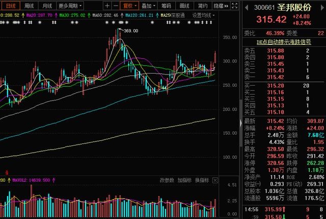Image resolution: width=326 pixels, height=219 pixels.
Task: Go to previous stock with left arrow
Action: (x=247, y=8)
